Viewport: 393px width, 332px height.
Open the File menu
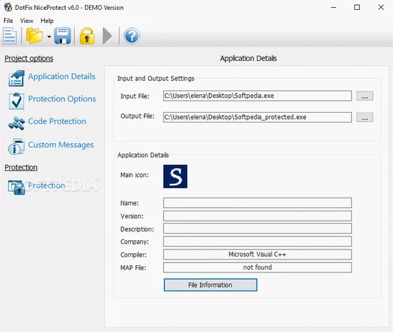pos(9,21)
